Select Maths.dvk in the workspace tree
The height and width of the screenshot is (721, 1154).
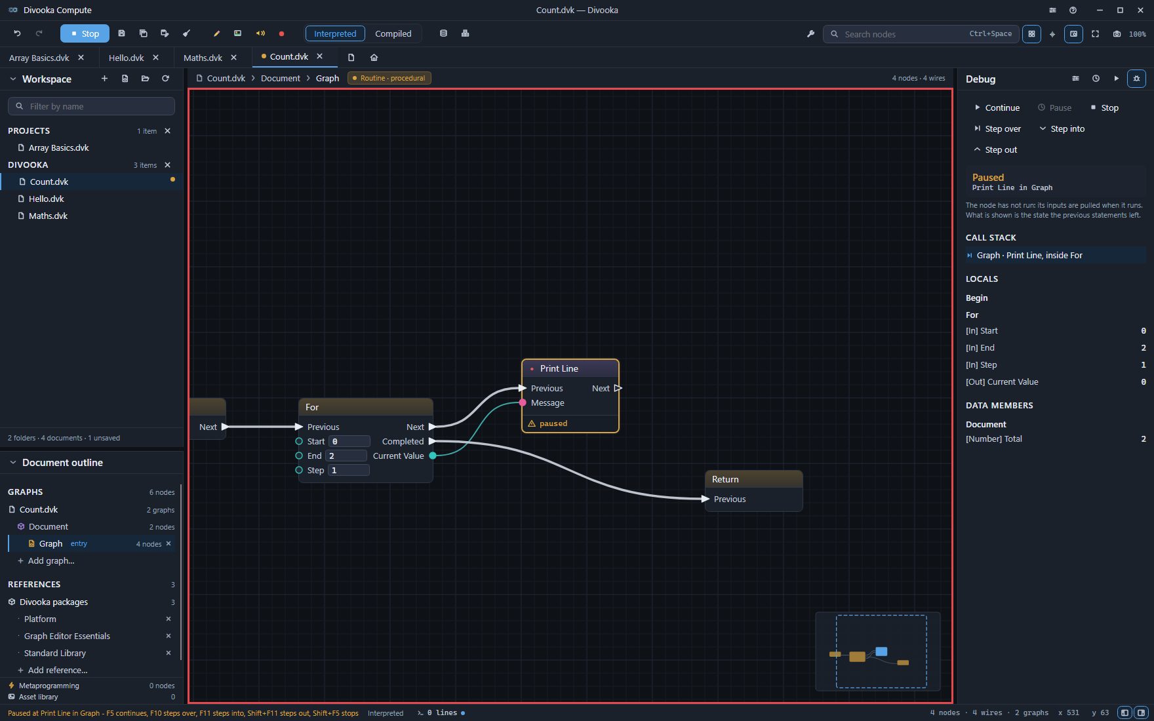click(48, 216)
